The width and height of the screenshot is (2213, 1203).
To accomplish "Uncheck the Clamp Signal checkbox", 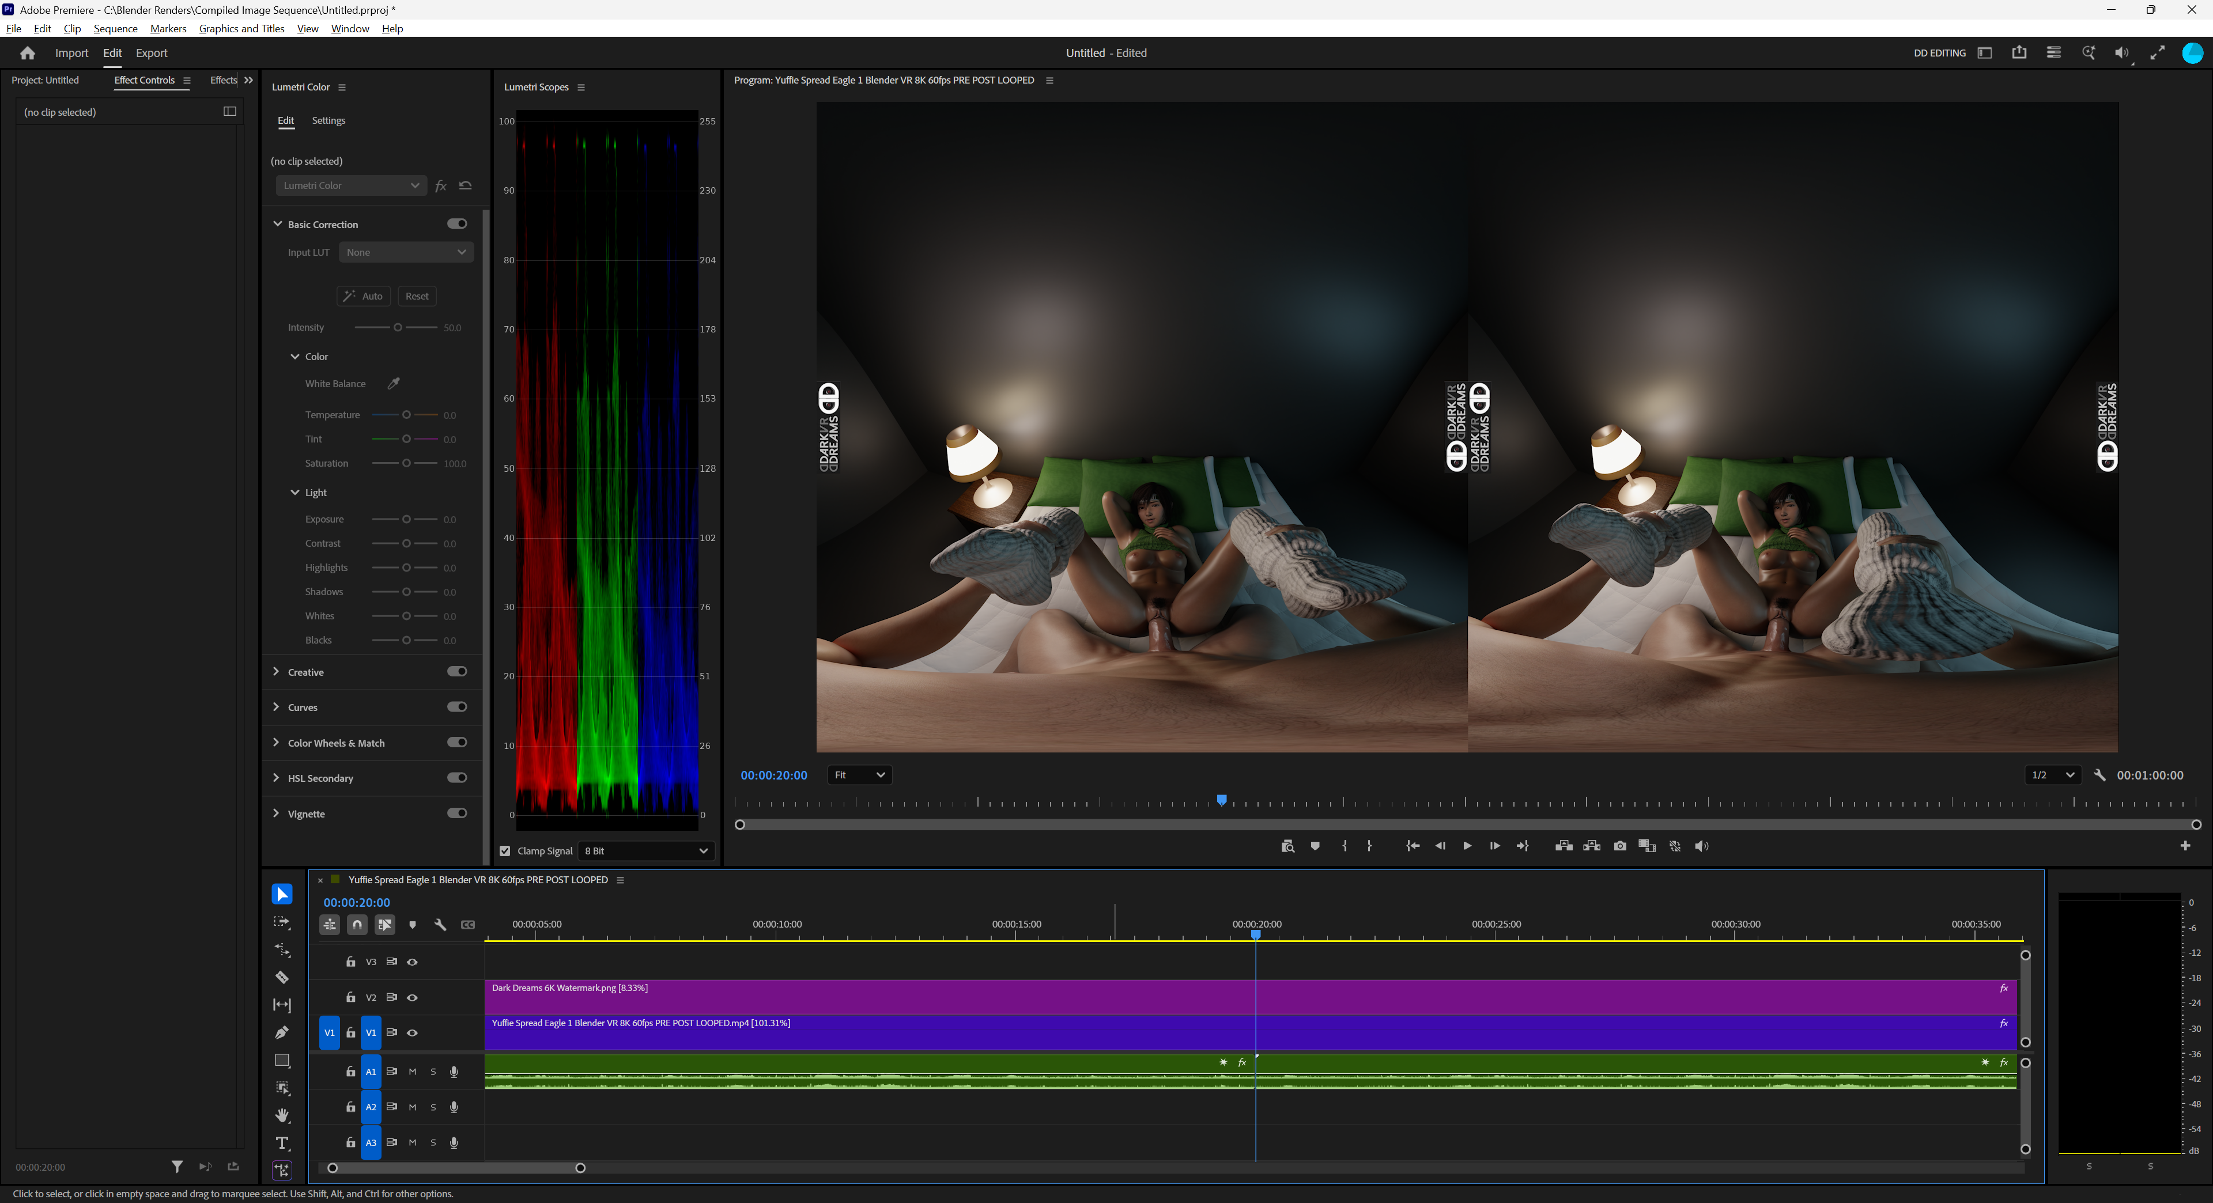I will (x=505, y=851).
